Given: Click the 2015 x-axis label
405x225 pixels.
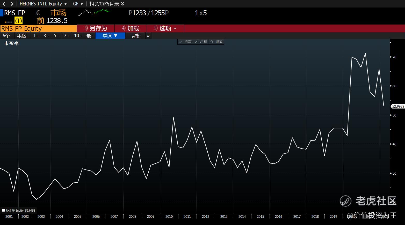Looking at the screenshot, I should pos(261,216).
